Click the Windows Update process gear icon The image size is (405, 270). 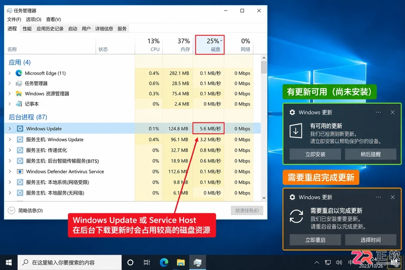(20, 129)
